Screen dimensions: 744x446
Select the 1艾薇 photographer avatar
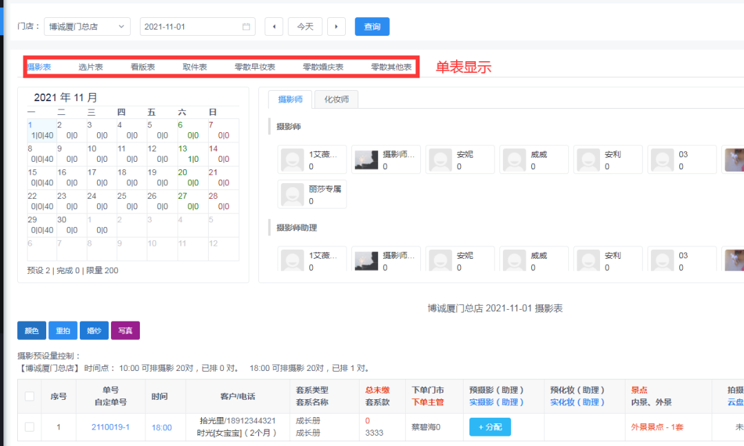click(x=311, y=159)
